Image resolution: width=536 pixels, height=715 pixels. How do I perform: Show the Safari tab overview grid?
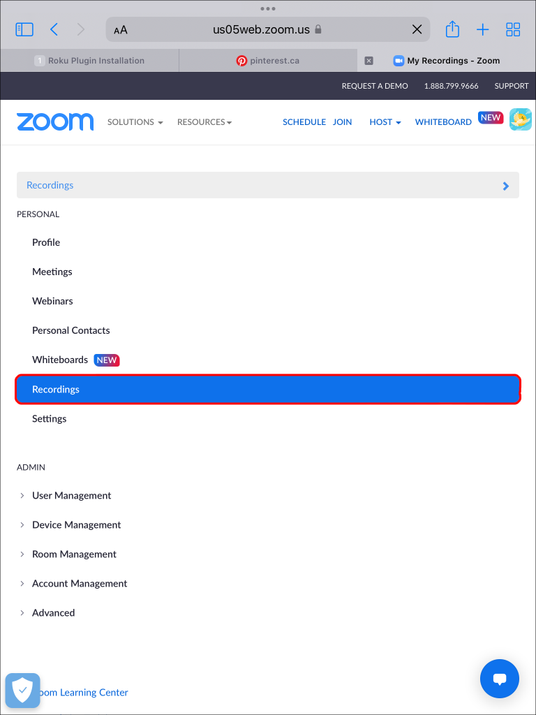(513, 29)
